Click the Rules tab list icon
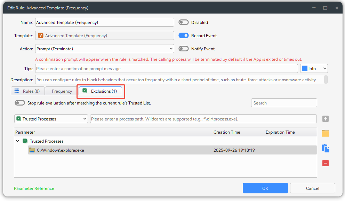Viewport: 345px width, 201px height. coord(17,91)
